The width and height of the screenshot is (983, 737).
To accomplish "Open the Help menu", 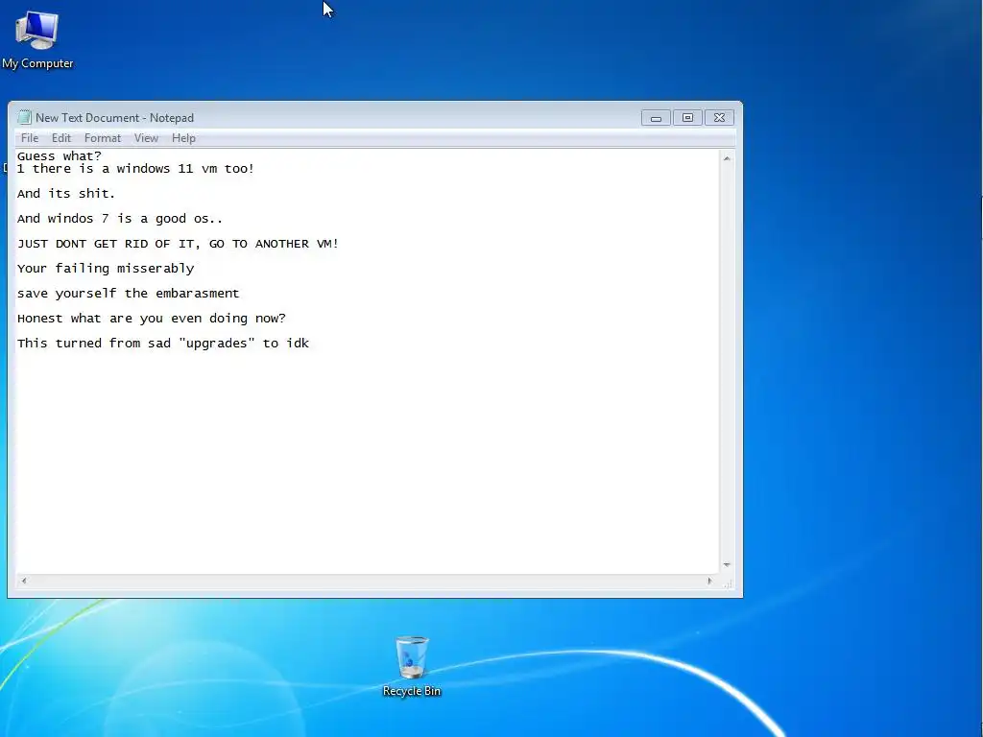I will (x=183, y=138).
